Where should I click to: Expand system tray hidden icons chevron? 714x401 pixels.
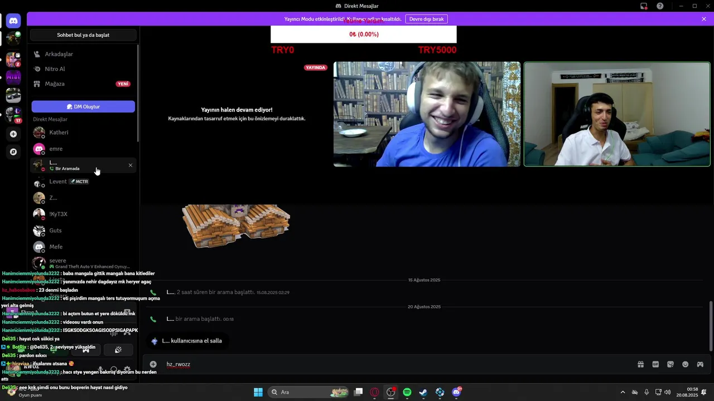click(x=623, y=392)
